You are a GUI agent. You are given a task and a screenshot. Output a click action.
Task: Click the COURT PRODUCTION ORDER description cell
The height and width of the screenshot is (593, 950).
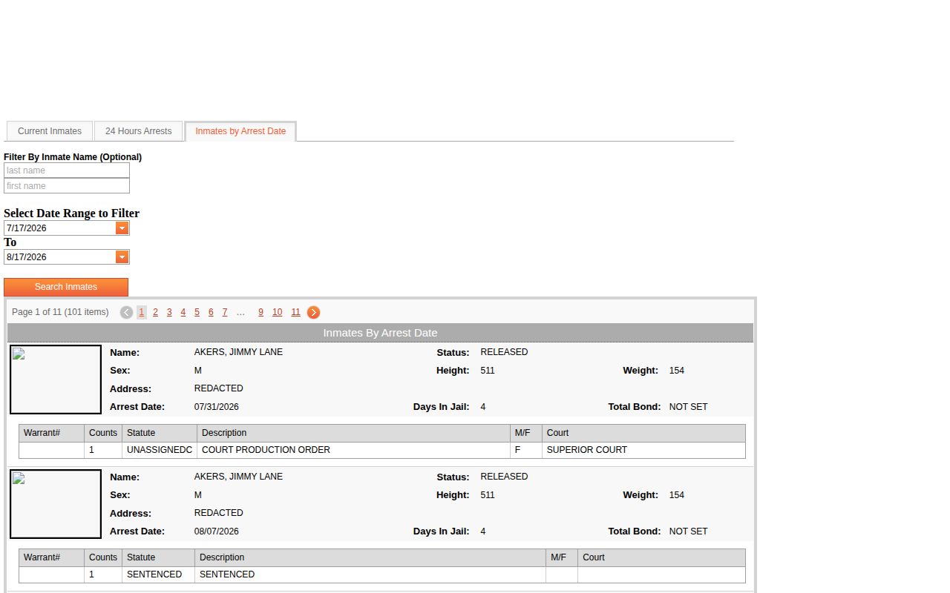[353, 450]
